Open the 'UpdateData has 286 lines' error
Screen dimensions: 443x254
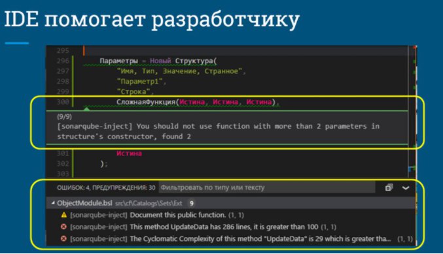pyautogui.click(x=224, y=227)
